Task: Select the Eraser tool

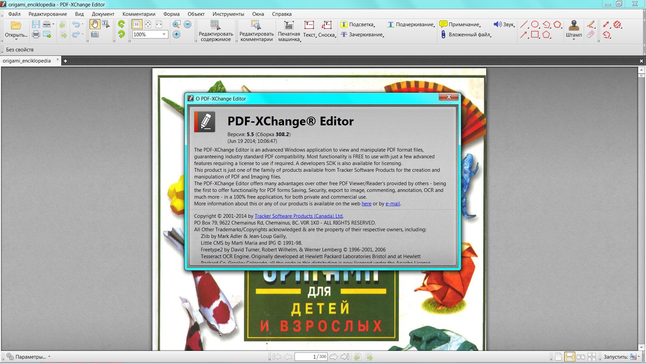Action: (590, 34)
